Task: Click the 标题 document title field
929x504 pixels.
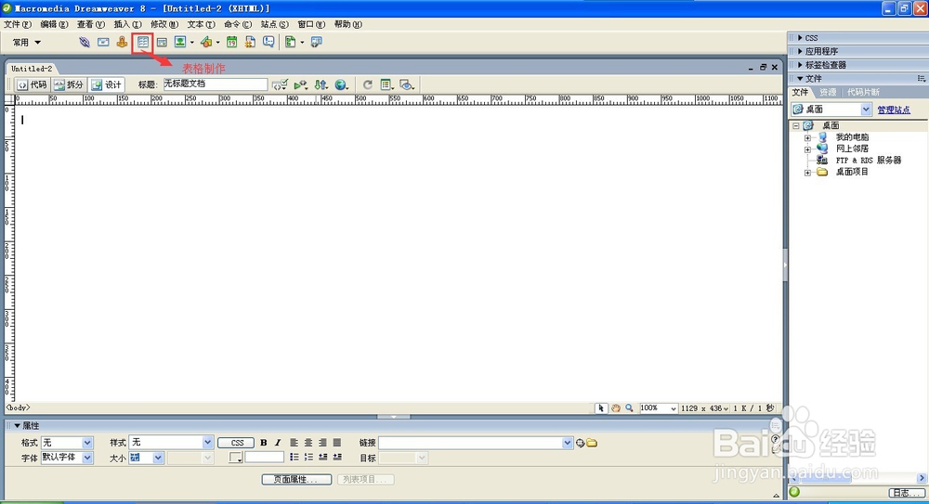Action: pos(216,84)
